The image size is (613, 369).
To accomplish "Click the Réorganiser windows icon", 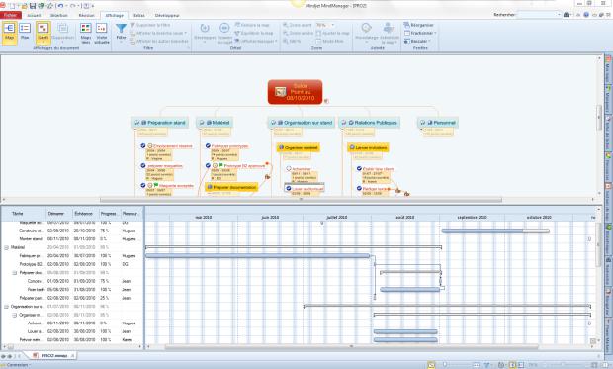I will point(406,25).
